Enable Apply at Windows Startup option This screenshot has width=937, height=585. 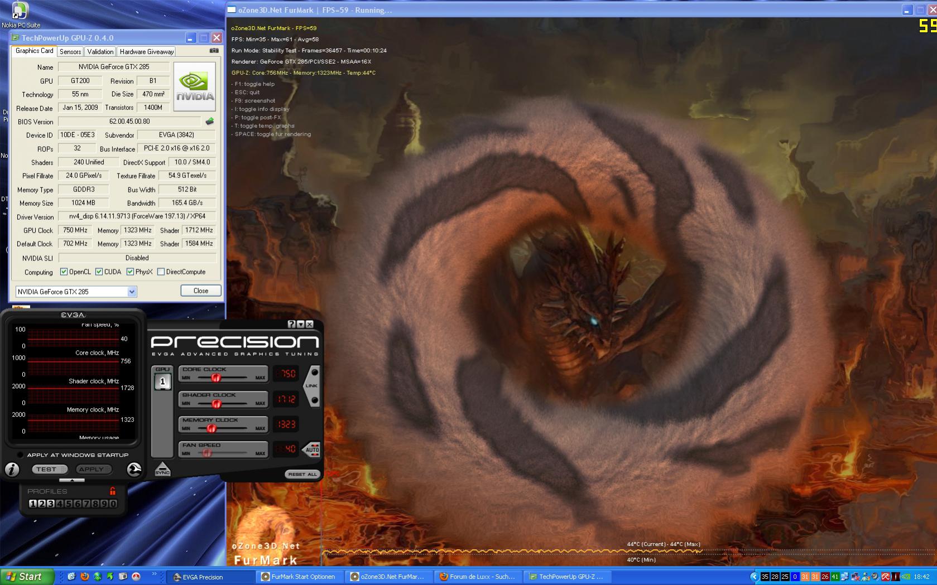tap(20, 455)
